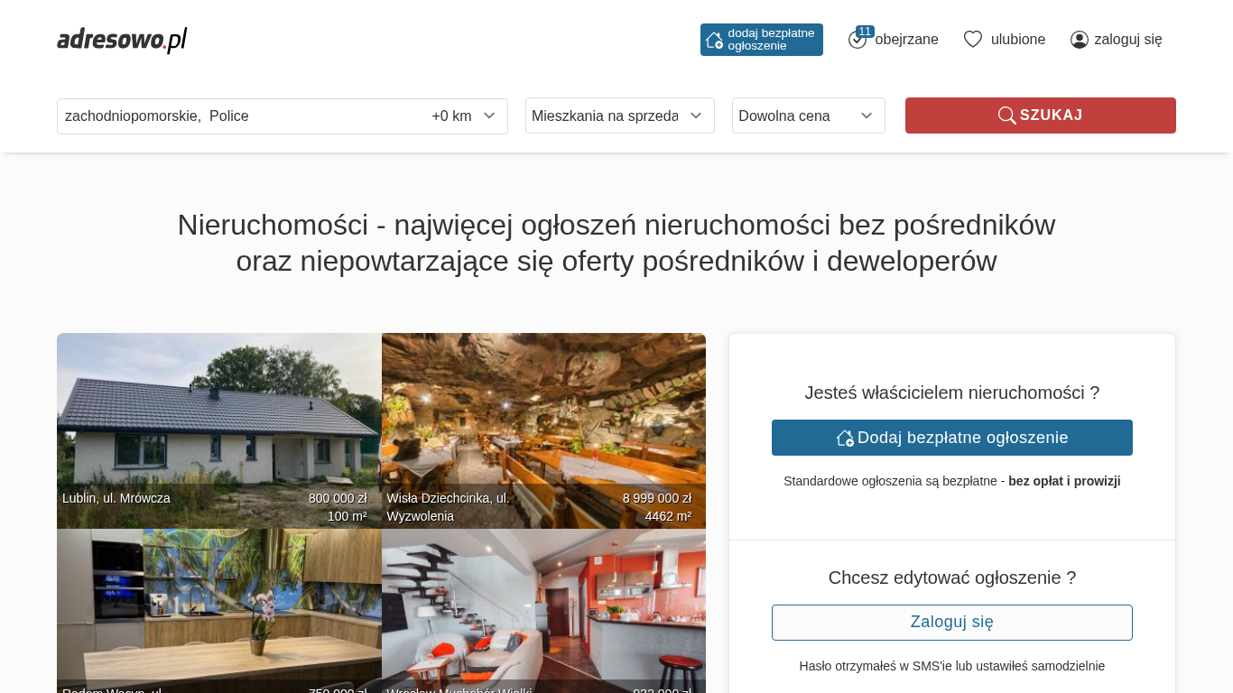Expand the +0 km distance dropdown
Screen dimensions: 1233x693
[464, 116]
